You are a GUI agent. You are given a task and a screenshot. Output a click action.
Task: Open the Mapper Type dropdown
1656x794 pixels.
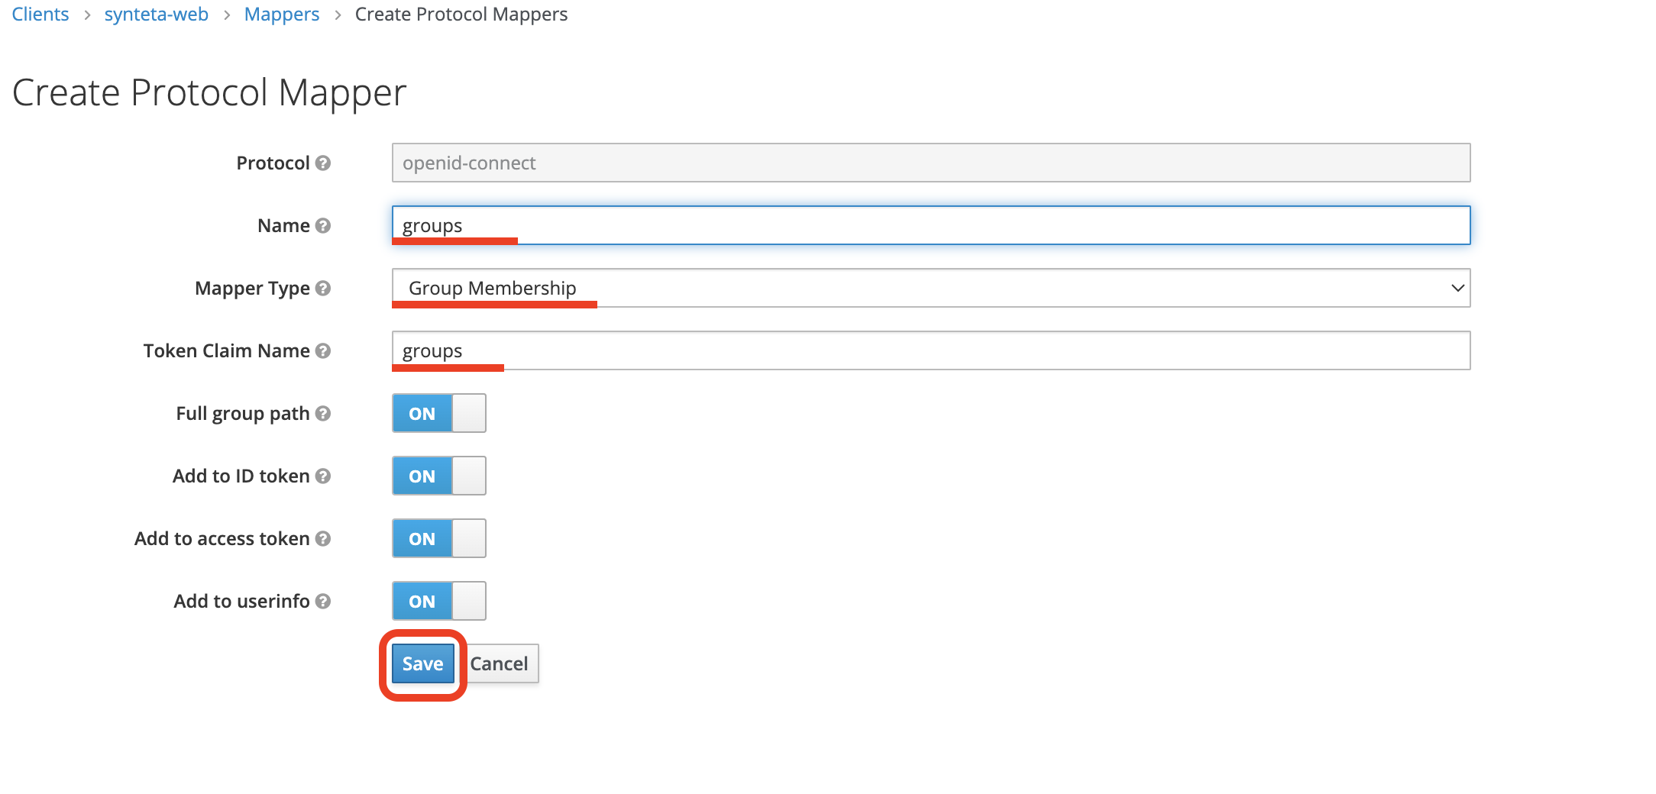click(930, 289)
